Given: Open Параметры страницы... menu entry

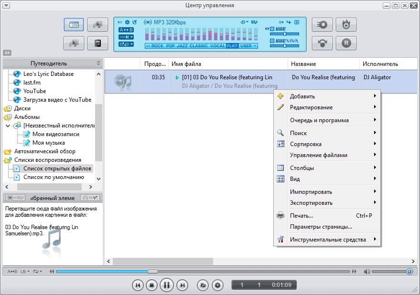Looking at the screenshot, I should pyautogui.click(x=321, y=227).
